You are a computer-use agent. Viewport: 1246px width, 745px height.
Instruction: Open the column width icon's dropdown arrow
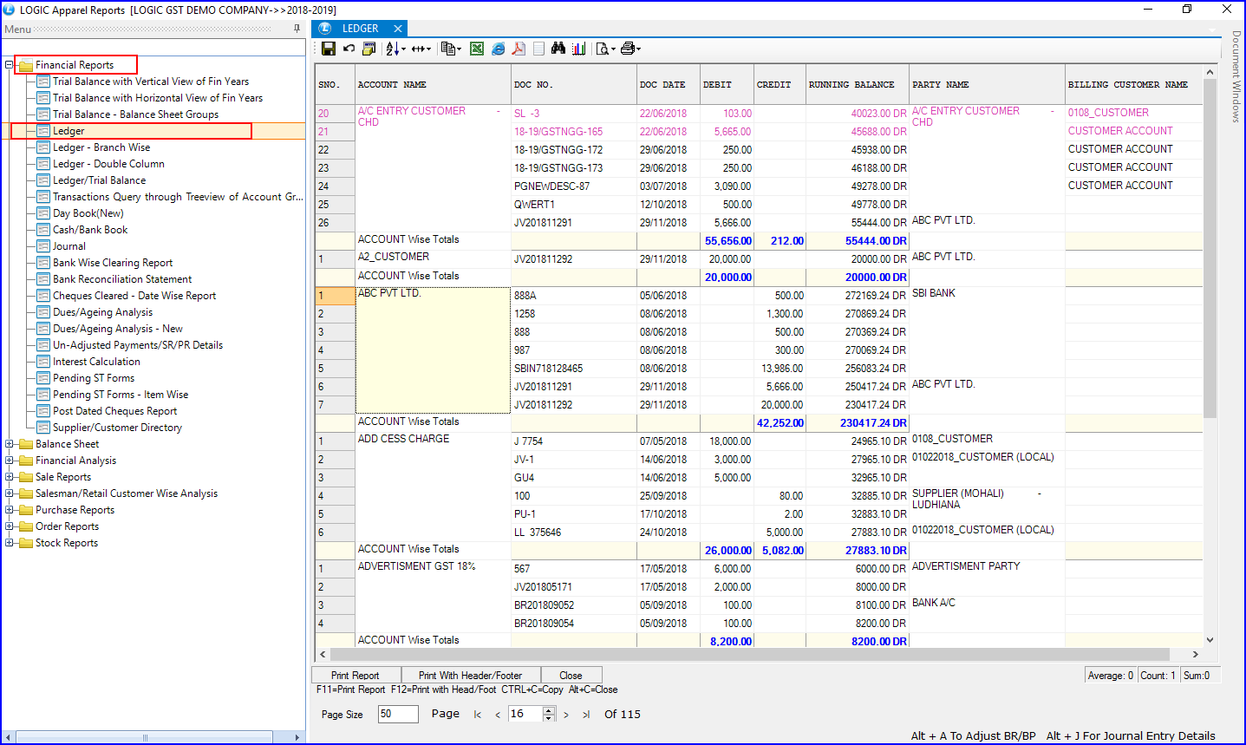point(428,49)
